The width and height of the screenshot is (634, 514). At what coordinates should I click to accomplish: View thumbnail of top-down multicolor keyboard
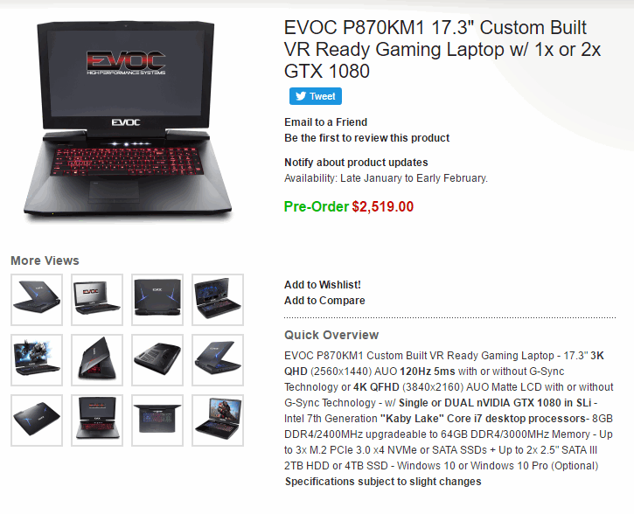click(157, 420)
